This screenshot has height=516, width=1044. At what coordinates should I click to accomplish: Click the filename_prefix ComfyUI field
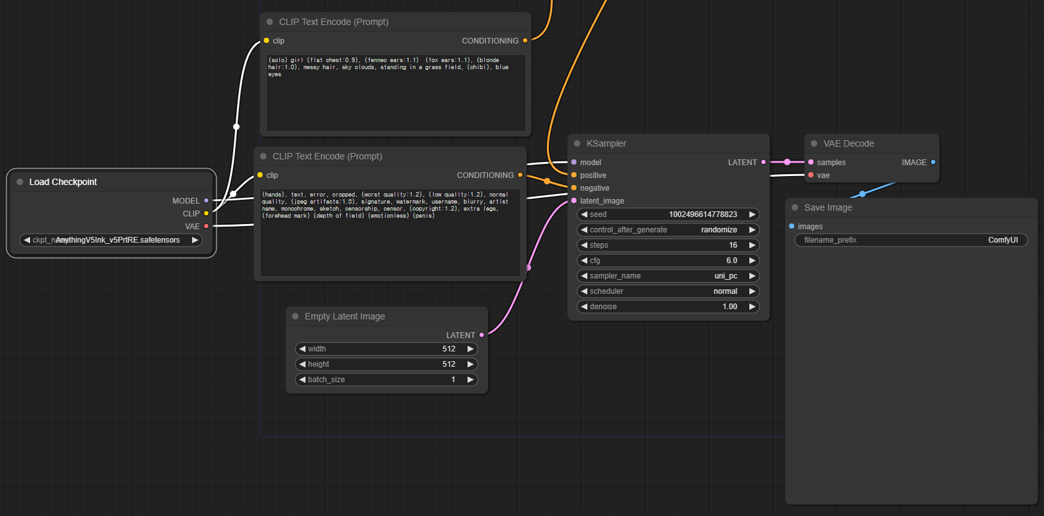(911, 240)
